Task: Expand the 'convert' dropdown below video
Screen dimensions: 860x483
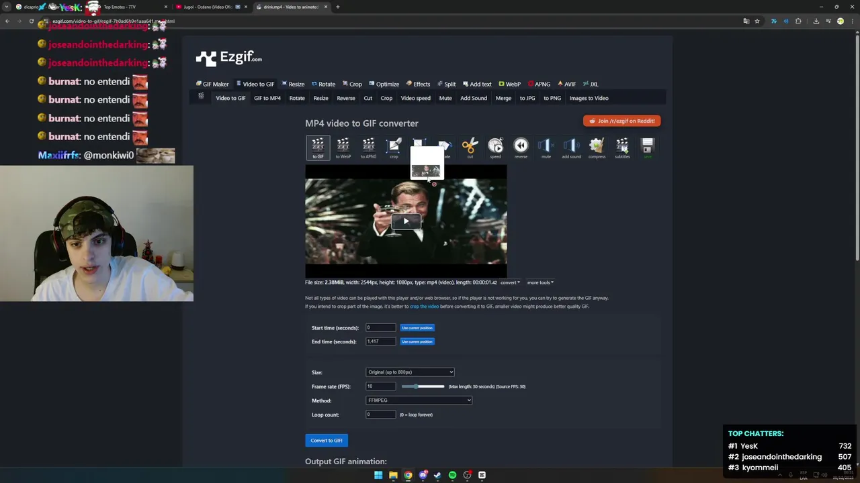Action: tap(510, 282)
